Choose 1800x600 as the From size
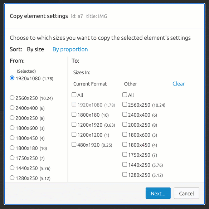Image resolution: width=209 pixels, height=209 pixels. 12,128
